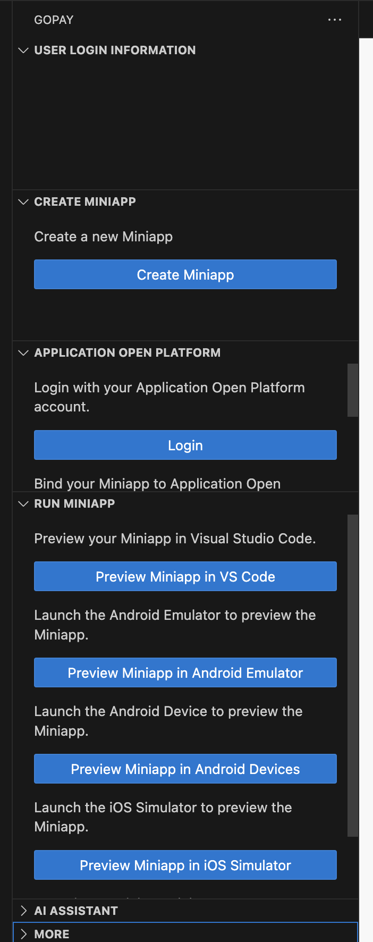Click Preview Miniapp in iOS Simulator button
The height and width of the screenshot is (942, 373).
click(x=185, y=865)
